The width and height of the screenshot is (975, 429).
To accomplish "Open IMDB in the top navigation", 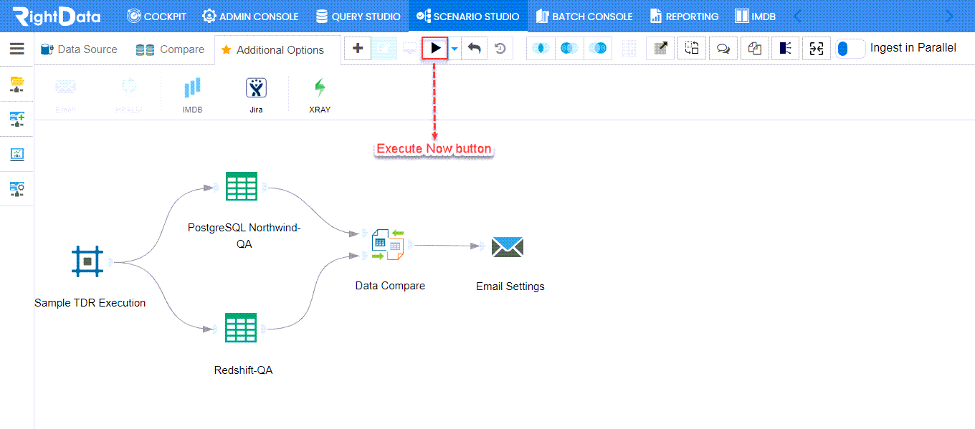I will coord(756,16).
